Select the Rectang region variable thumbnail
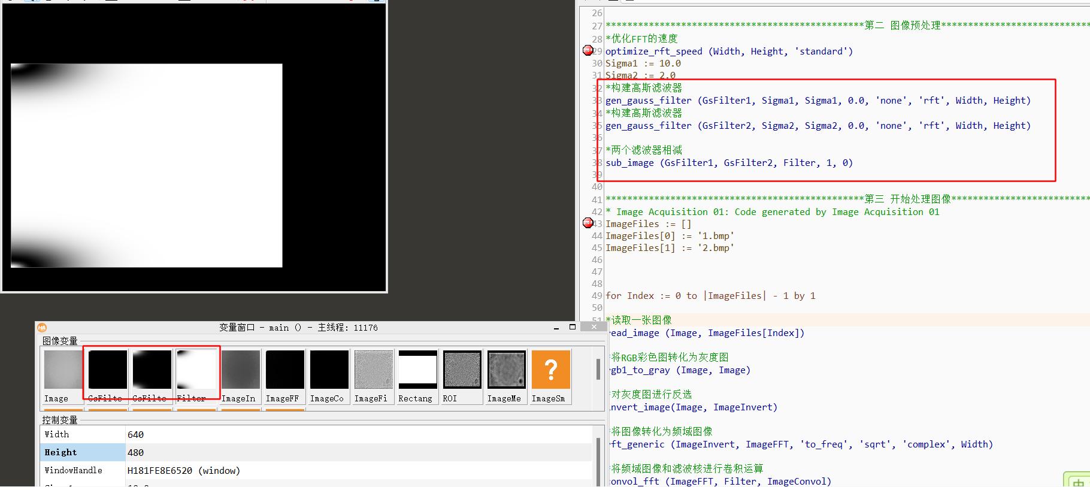This screenshot has width=1090, height=487. 417,370
